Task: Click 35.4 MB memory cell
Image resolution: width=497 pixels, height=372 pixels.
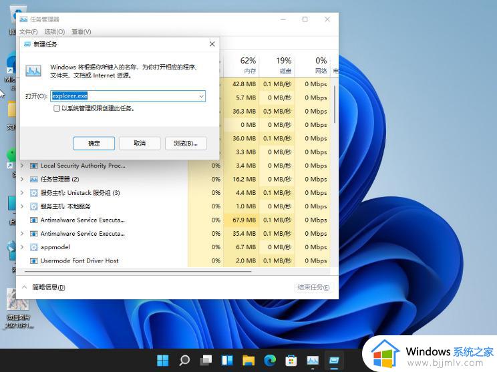Action: click(242, 234)
